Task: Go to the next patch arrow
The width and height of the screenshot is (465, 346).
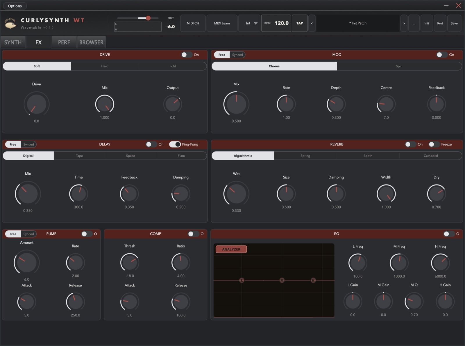Action: point(404,23)
